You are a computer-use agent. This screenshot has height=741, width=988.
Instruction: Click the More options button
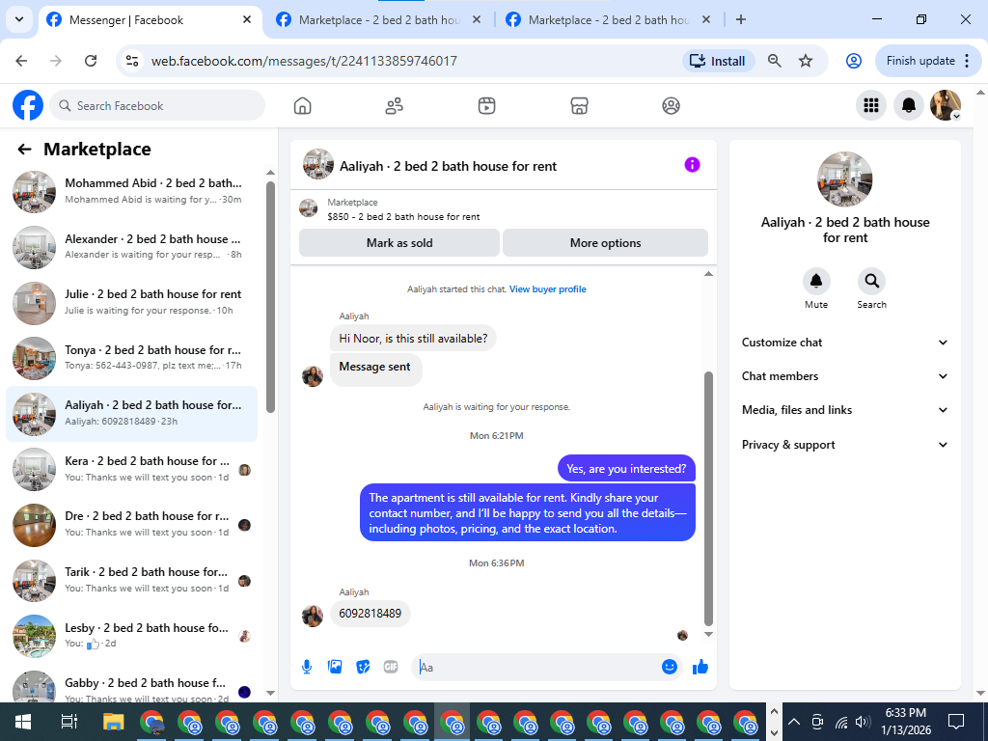click(605, 242)
